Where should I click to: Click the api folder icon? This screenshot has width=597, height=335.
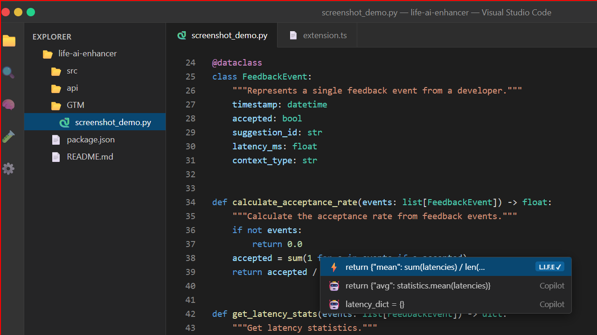(56, 88)
